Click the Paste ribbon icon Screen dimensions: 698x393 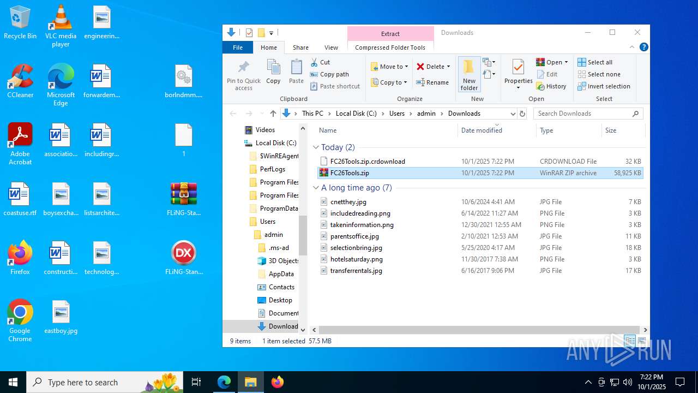tap(296, 72)
